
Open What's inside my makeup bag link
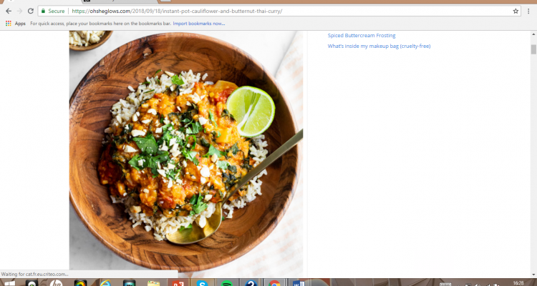pyautogui.click(x=379, y=46)
